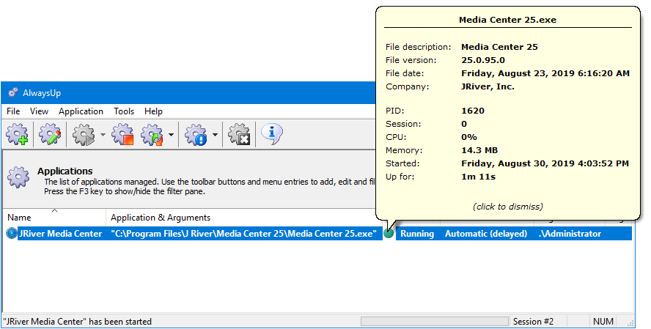Image resolution: width=651 pixels, height=329 pixels.
Task: Click the green status circle icon
Action: (389, 234)
